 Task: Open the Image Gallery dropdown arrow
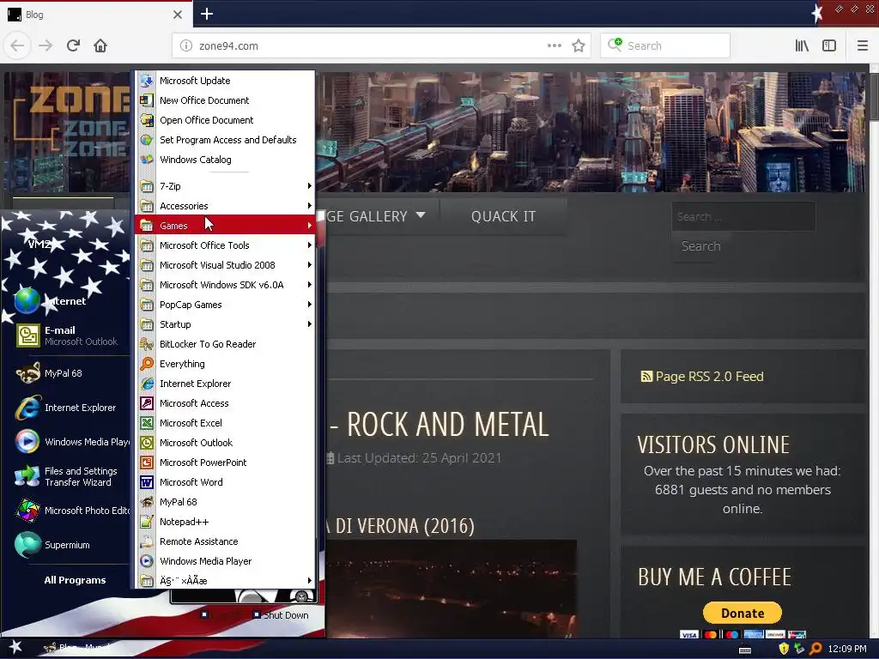[421, 215]
